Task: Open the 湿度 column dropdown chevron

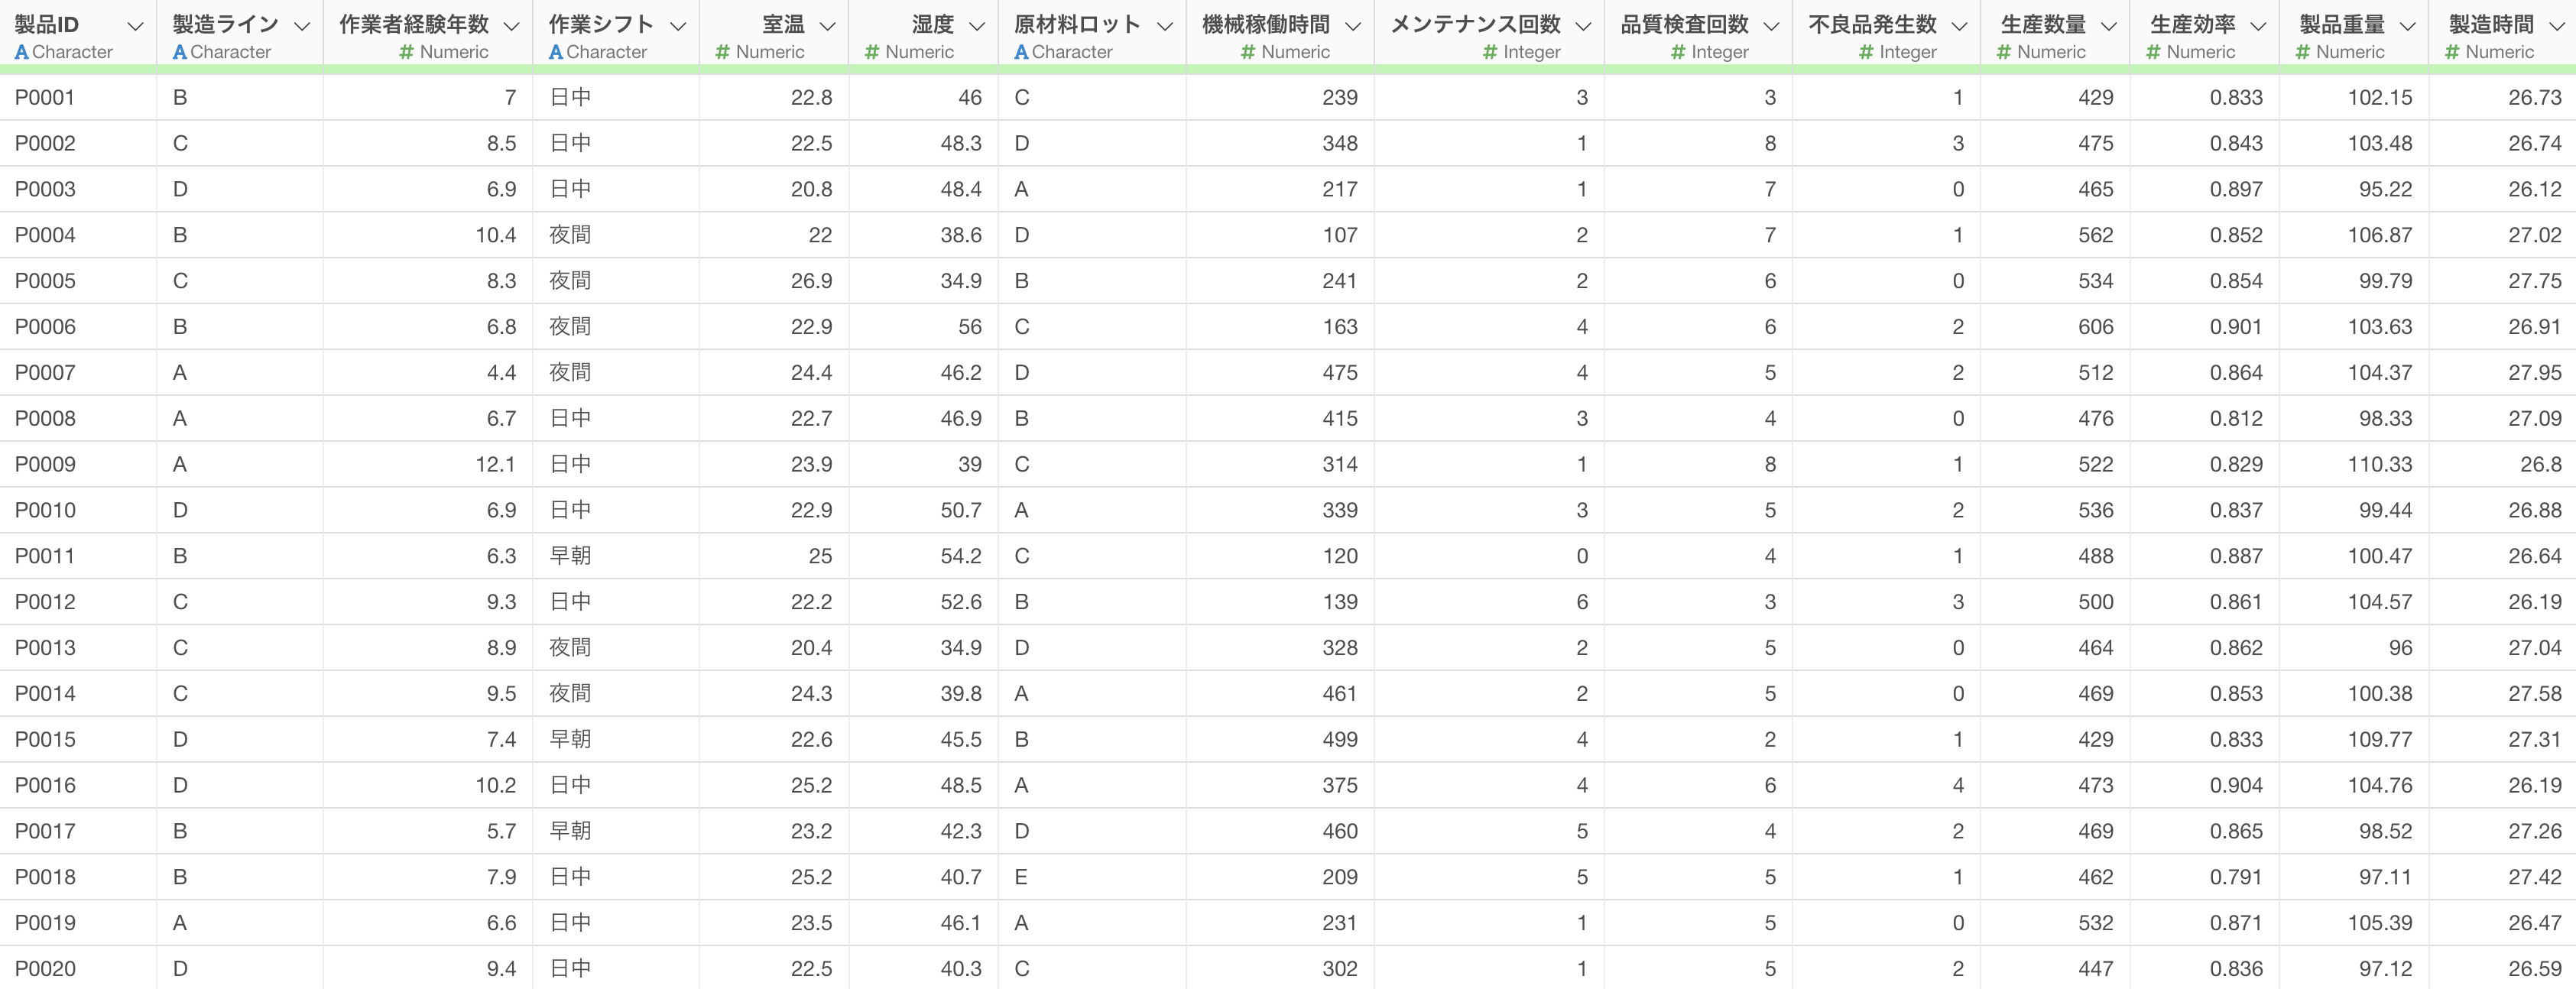Action: (x=977, y=26)
